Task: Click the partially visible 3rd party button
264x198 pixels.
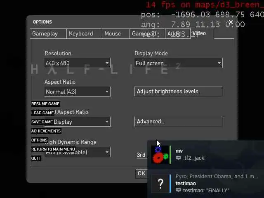Action: pyautogui.click(x=141, y=155)
